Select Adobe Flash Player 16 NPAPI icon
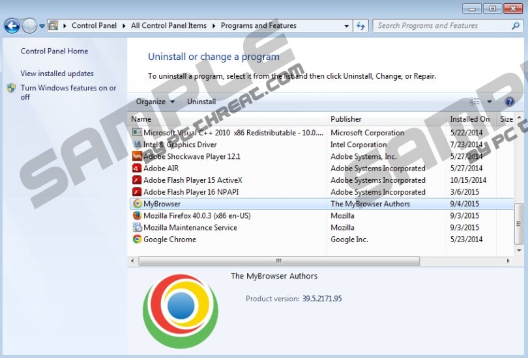 137,192
